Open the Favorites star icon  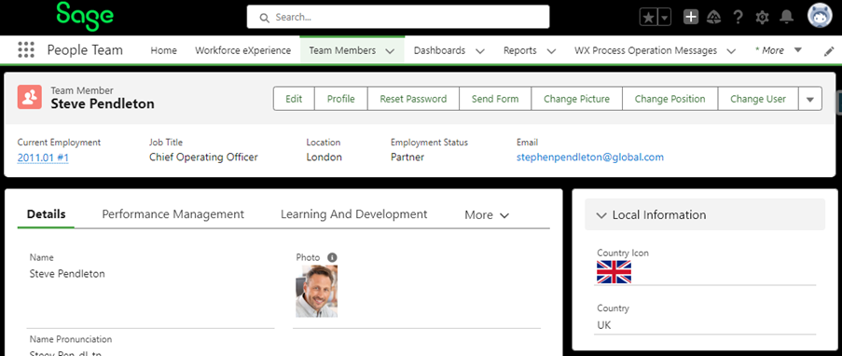tap(649, 17)
